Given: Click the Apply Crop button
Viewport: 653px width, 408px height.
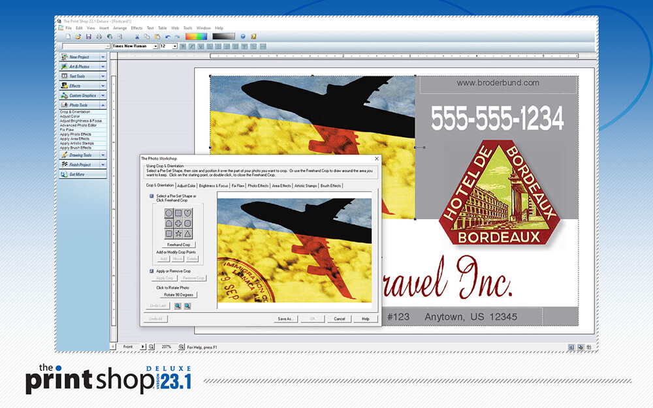Looking at the screenshot, I should [165, 278].
